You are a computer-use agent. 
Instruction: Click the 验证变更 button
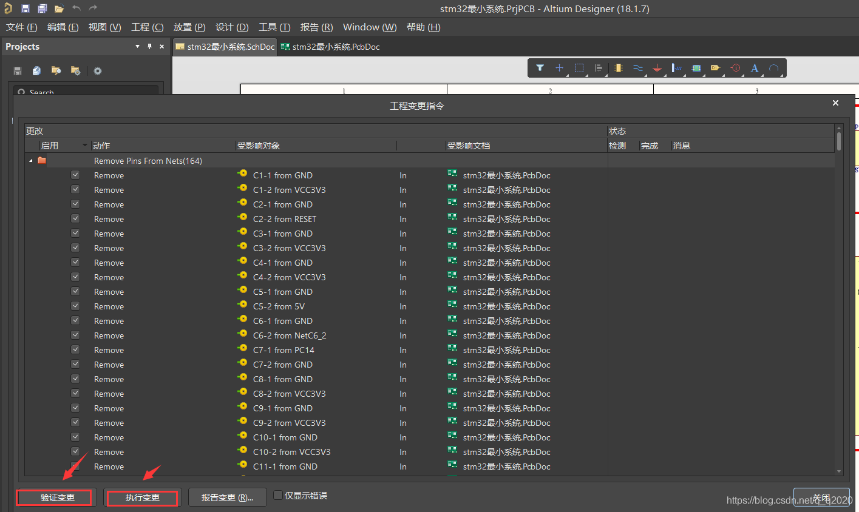click(58, 497)
